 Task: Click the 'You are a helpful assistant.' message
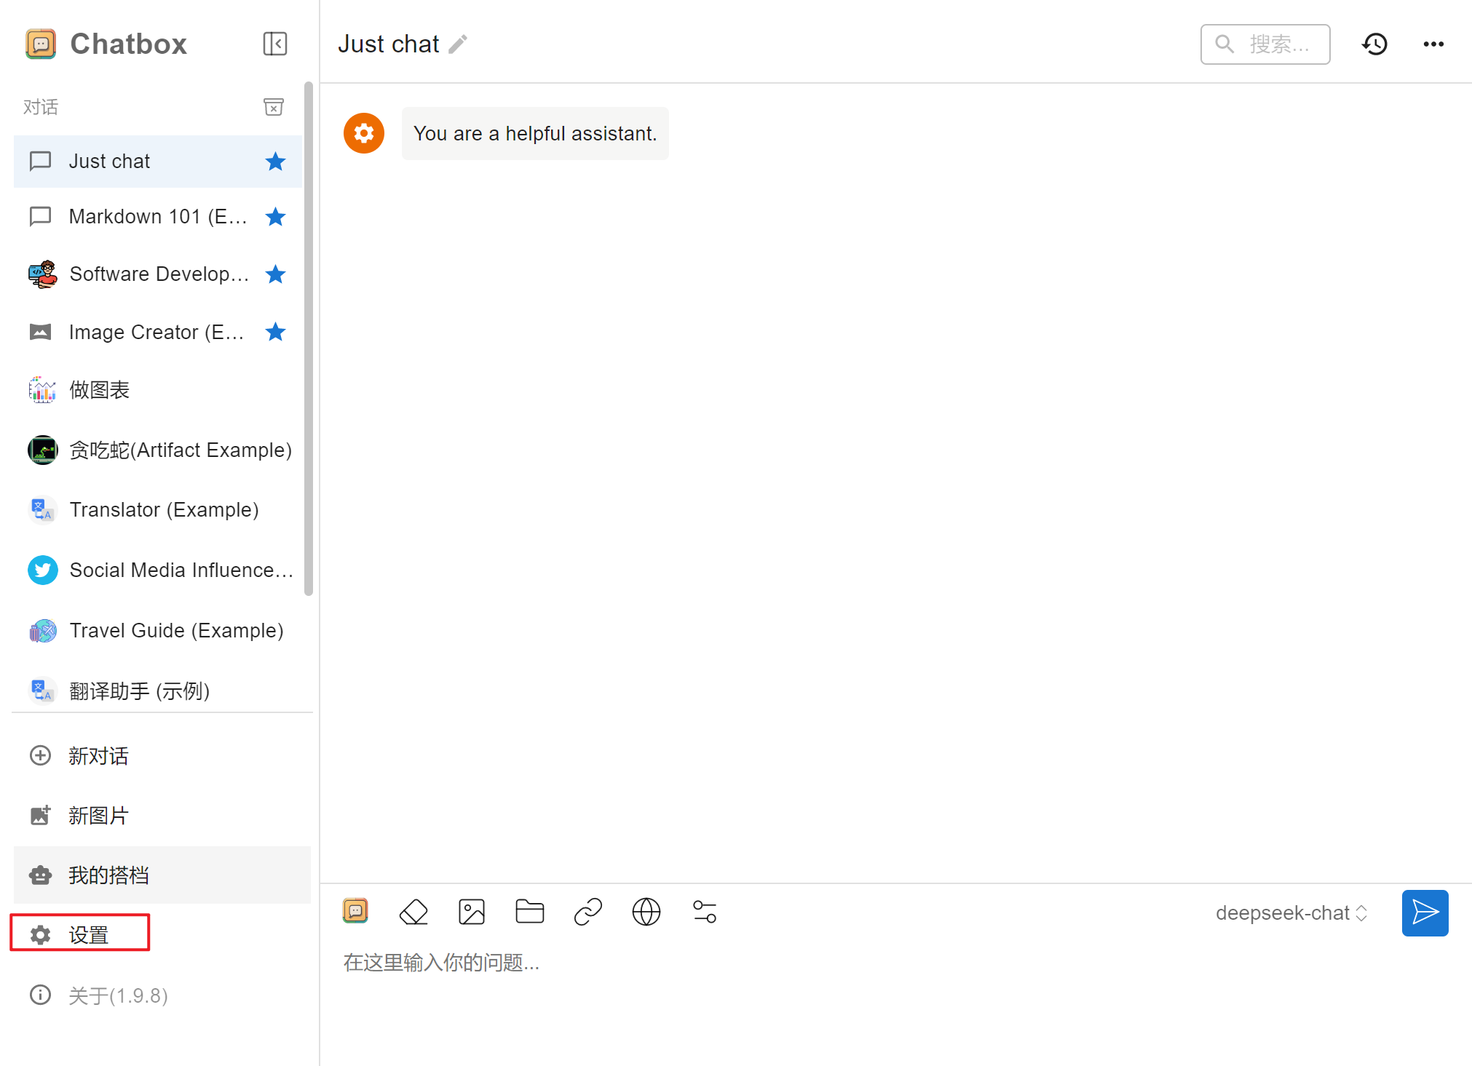tap(535, 134)
